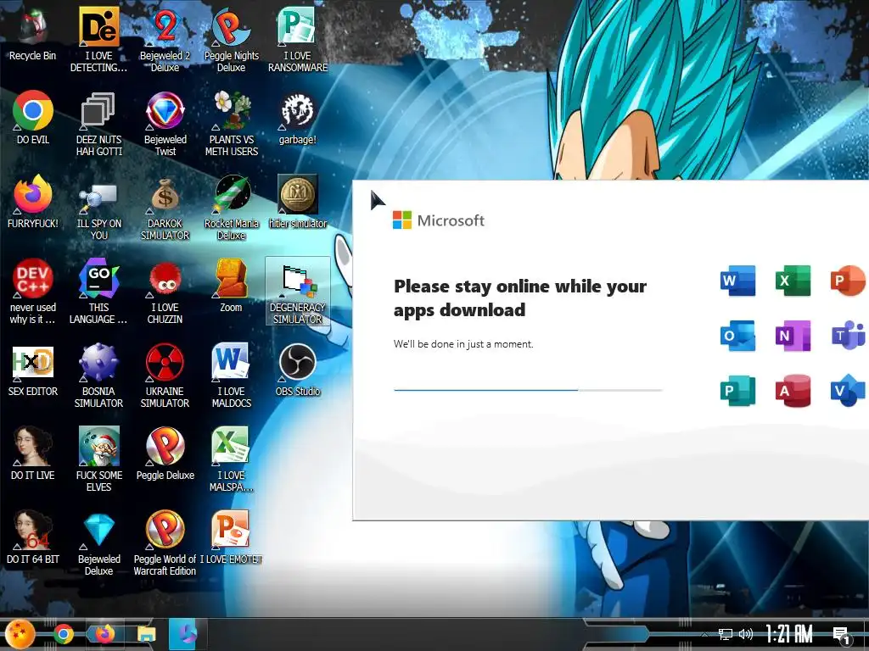Open the DEEZ NUTS HAH GOTTI shortcut
The width and height of the screenshot is (869, 651).
pyautogui.click(x=98, y=123)
